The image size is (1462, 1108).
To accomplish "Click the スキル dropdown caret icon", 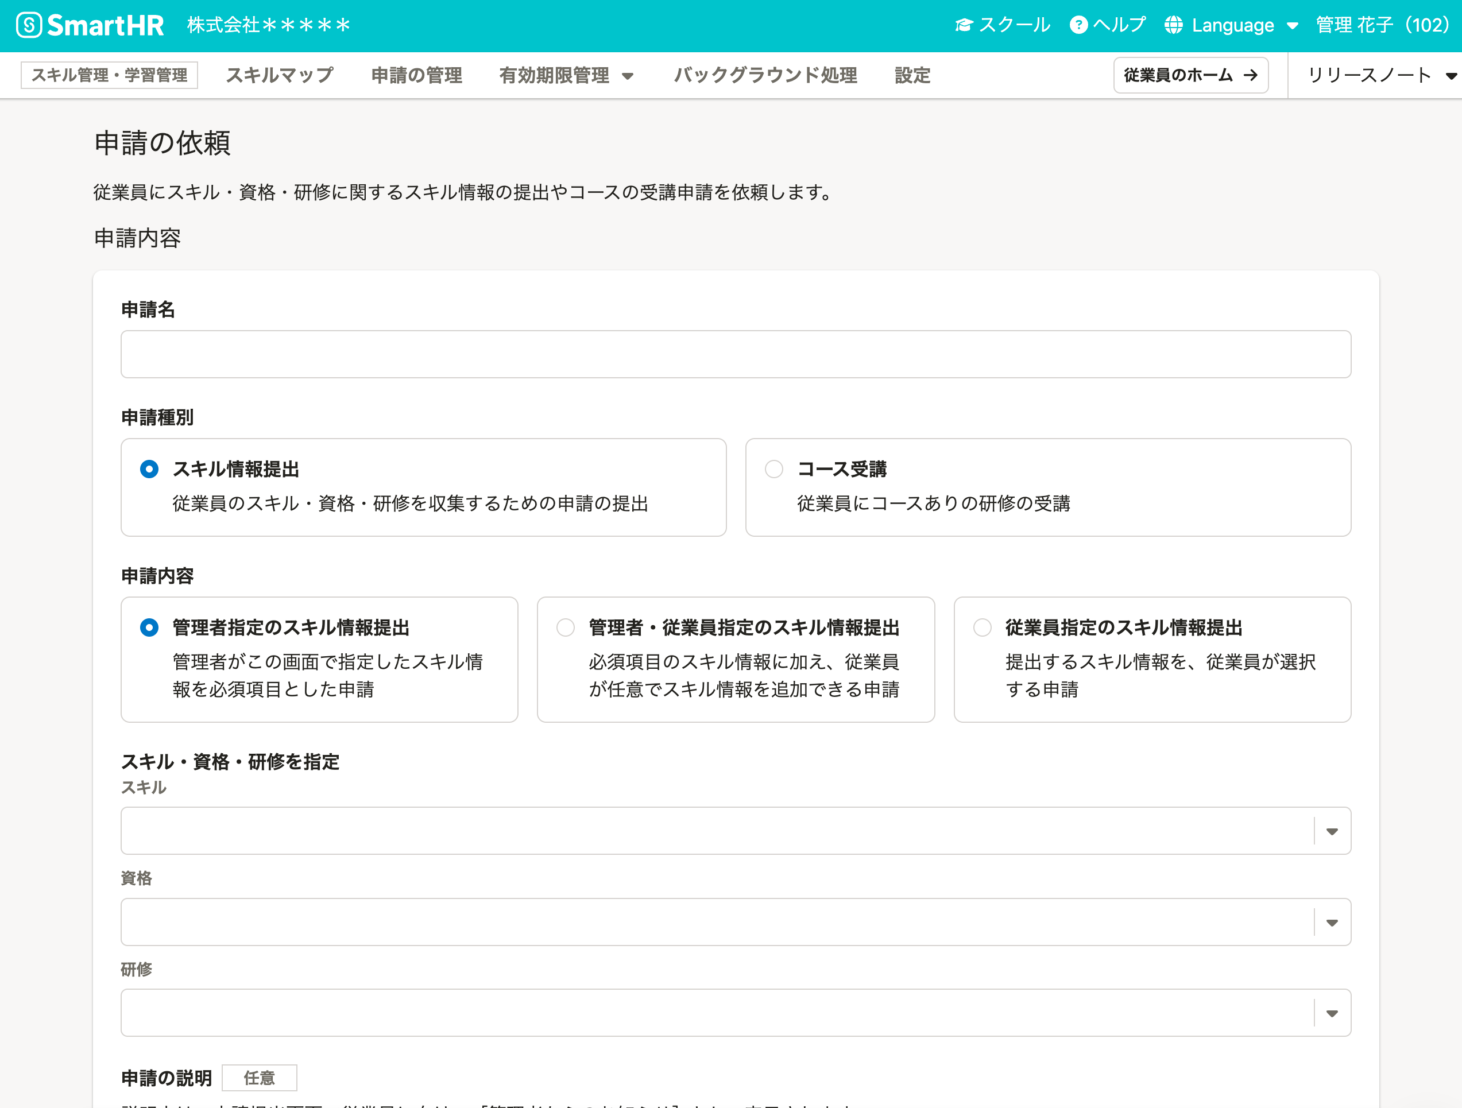I will coord(1332,831).
